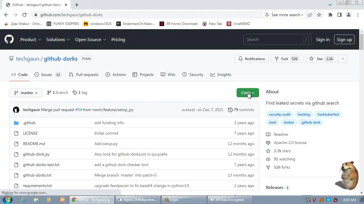Open the tab search chevron
Image resolution: width=364 pixels, height=204 pixels.
pos(330,5)
